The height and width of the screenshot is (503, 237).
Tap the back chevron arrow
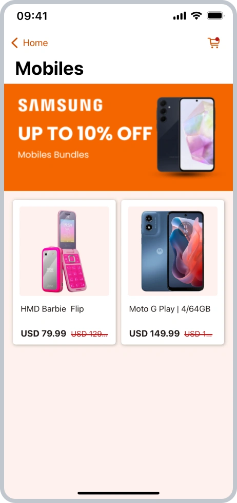click(14, 43)
